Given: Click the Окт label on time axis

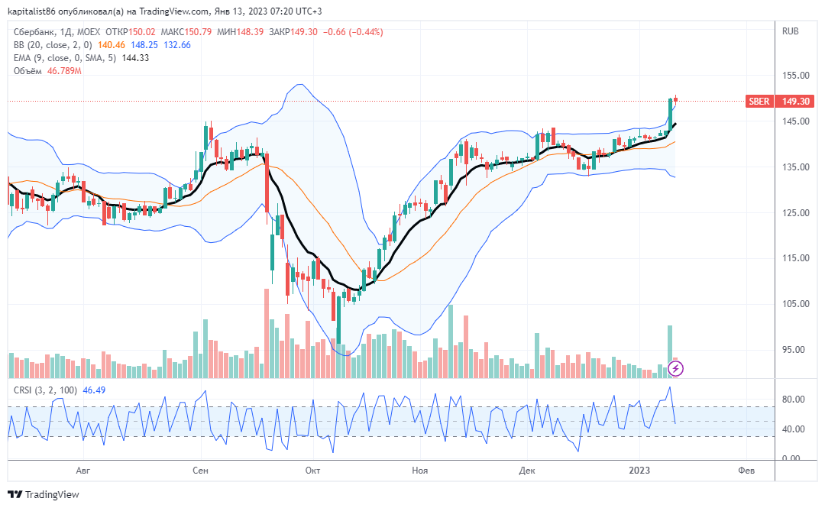Looking at the screenshot, I should click(x=312, y=470).
